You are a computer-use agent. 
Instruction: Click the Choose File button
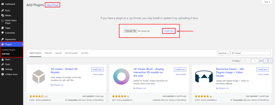click(131, 31)
